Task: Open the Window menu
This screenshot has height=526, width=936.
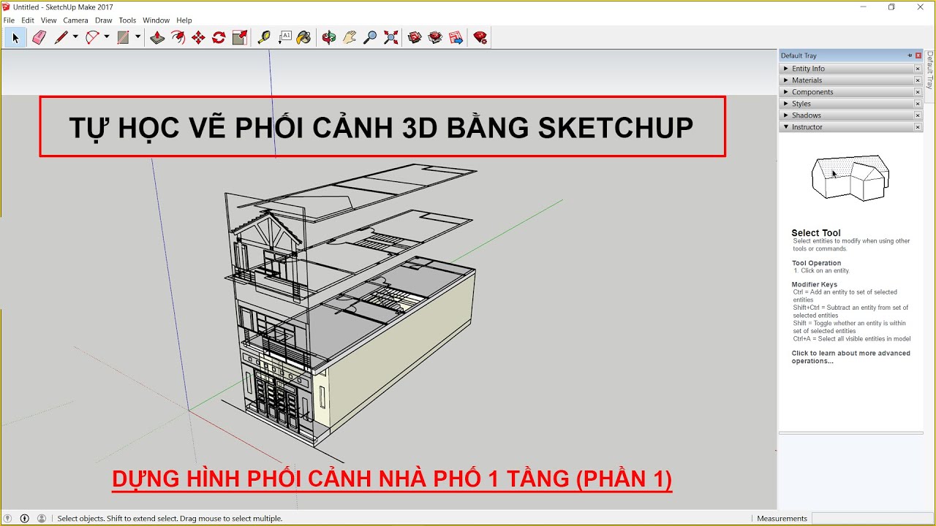Action: pos(156,20)
